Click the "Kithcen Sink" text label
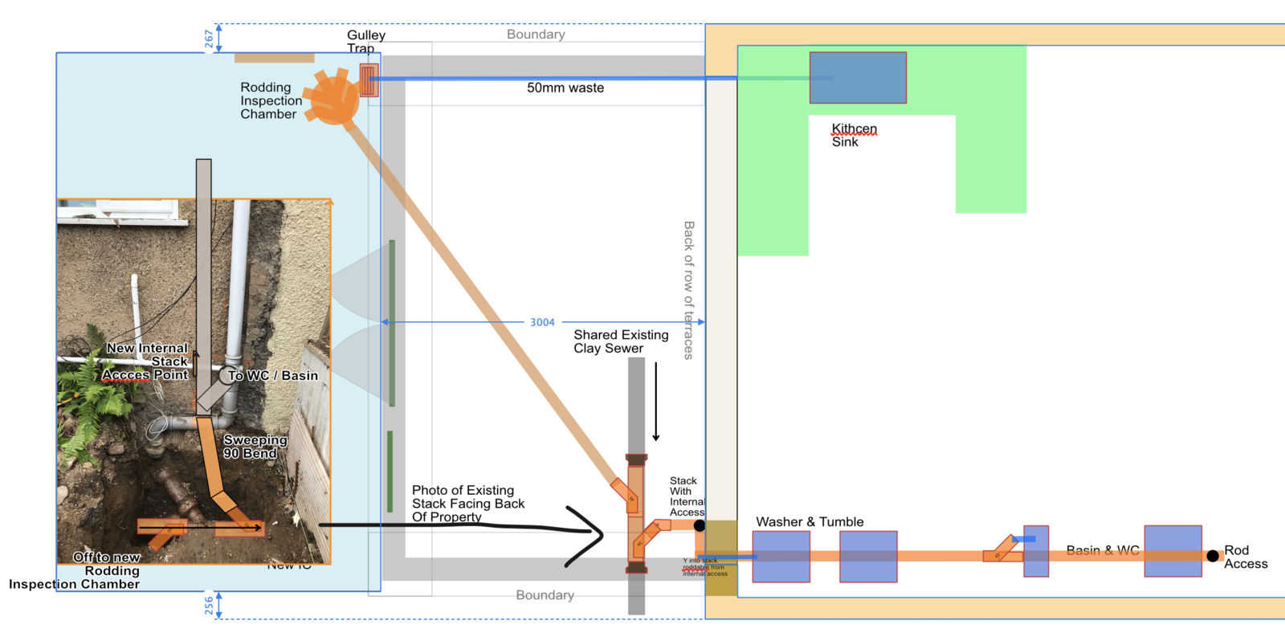This screenshot has width=1285, height=633. 854,135
